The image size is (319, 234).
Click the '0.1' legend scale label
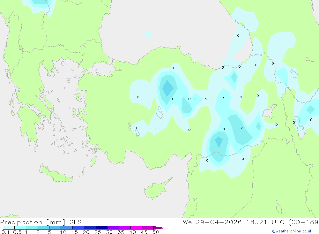[x=5, y=232]
